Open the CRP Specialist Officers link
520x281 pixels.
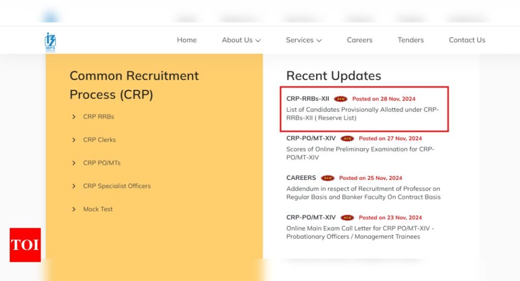(x=117, y=186)
